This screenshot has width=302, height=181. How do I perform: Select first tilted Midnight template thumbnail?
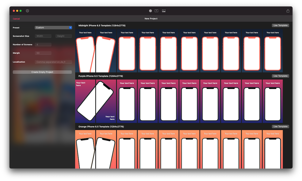click(x=85, y=51)
